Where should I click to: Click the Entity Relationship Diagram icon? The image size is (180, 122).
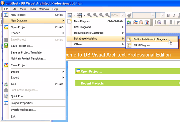point(129,39)
